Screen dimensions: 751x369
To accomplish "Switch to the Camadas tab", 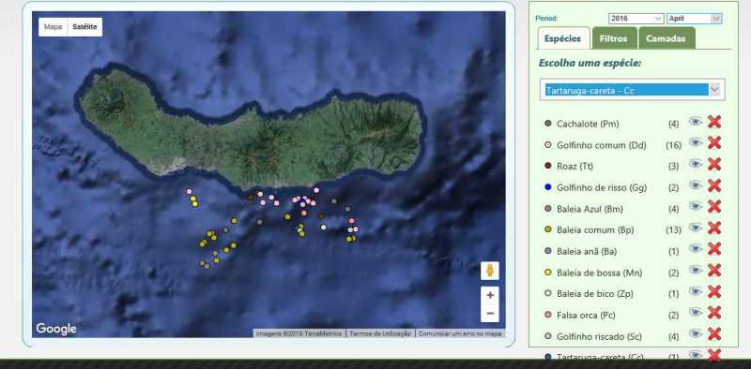I will 667,38.
